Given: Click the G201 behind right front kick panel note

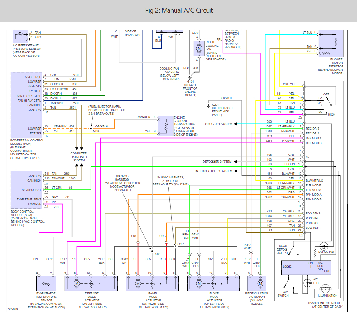Looking at the screenshot, I should (223, 110).
